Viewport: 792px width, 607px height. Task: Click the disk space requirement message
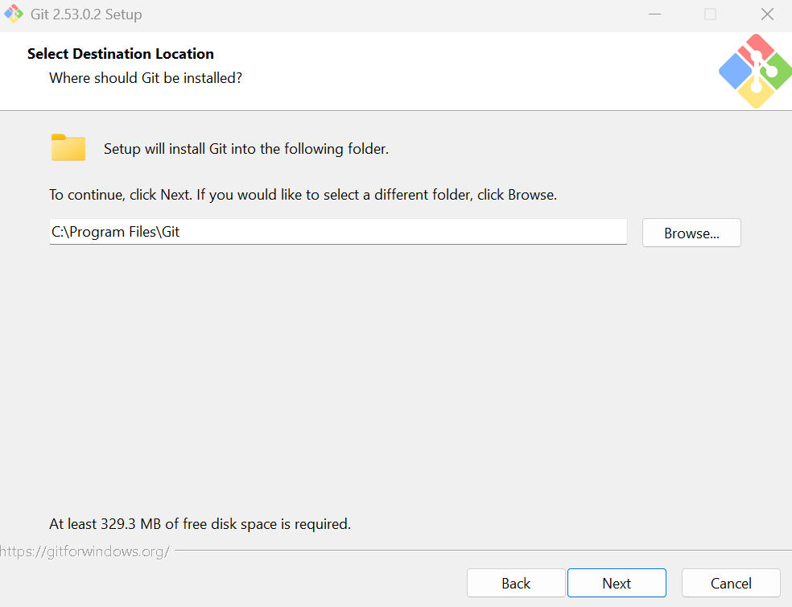tap(200, 523)
